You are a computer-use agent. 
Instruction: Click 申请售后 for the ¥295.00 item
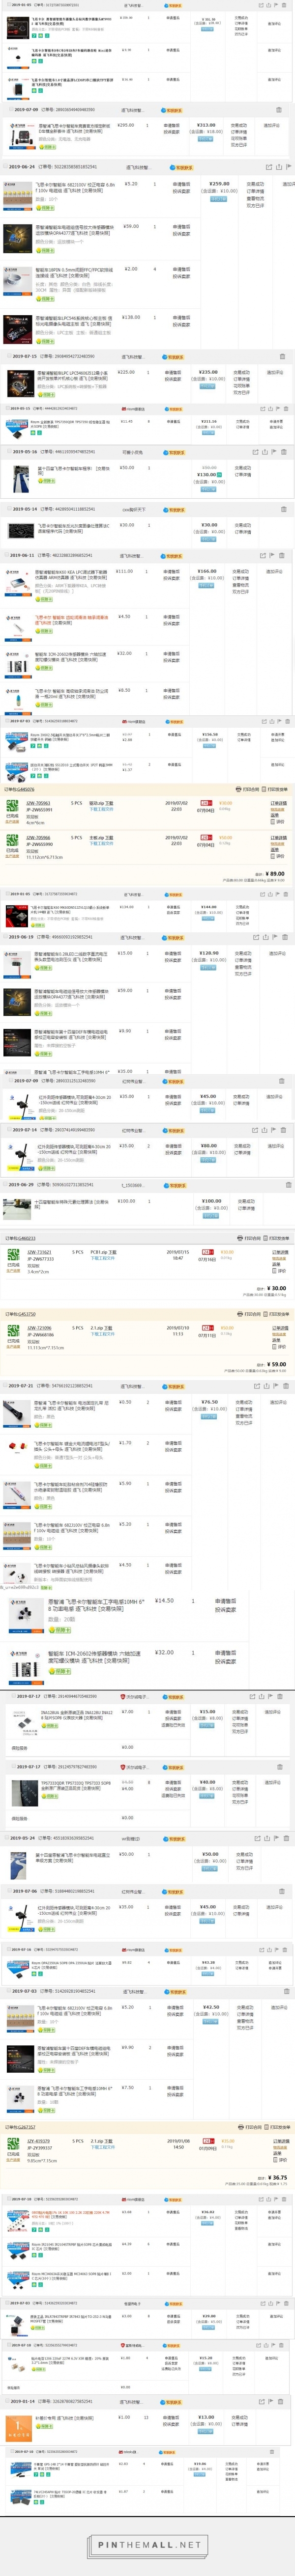coord(172,126)
